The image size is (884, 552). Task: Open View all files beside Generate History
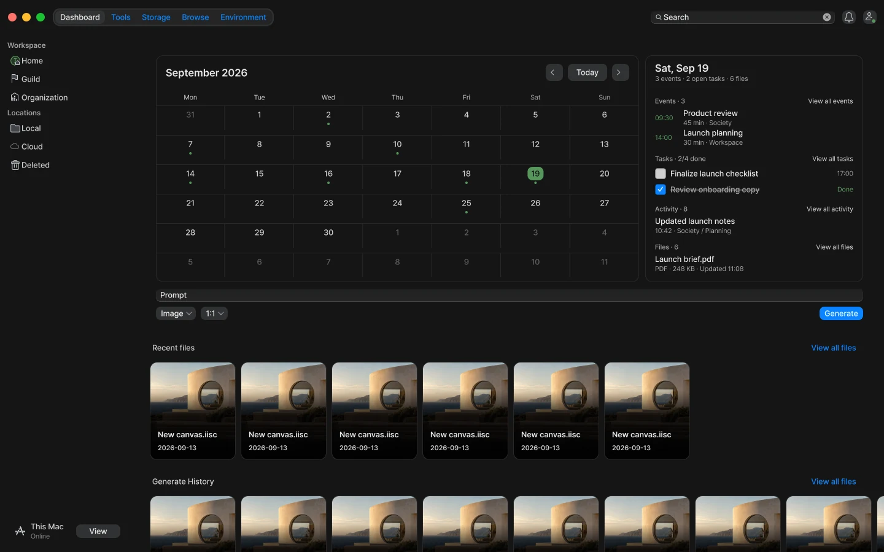tap(834, 481)
